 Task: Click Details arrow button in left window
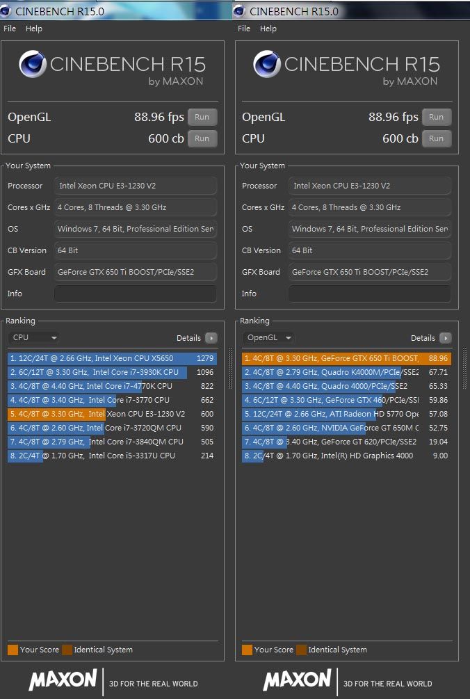click(211, 338)
